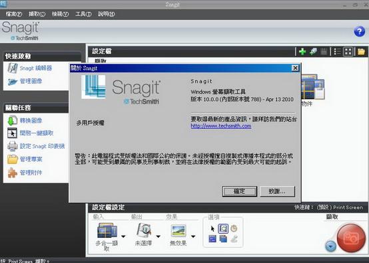
Task: Click the 確定 button in About dialog
Action: [x=240, y=191]
